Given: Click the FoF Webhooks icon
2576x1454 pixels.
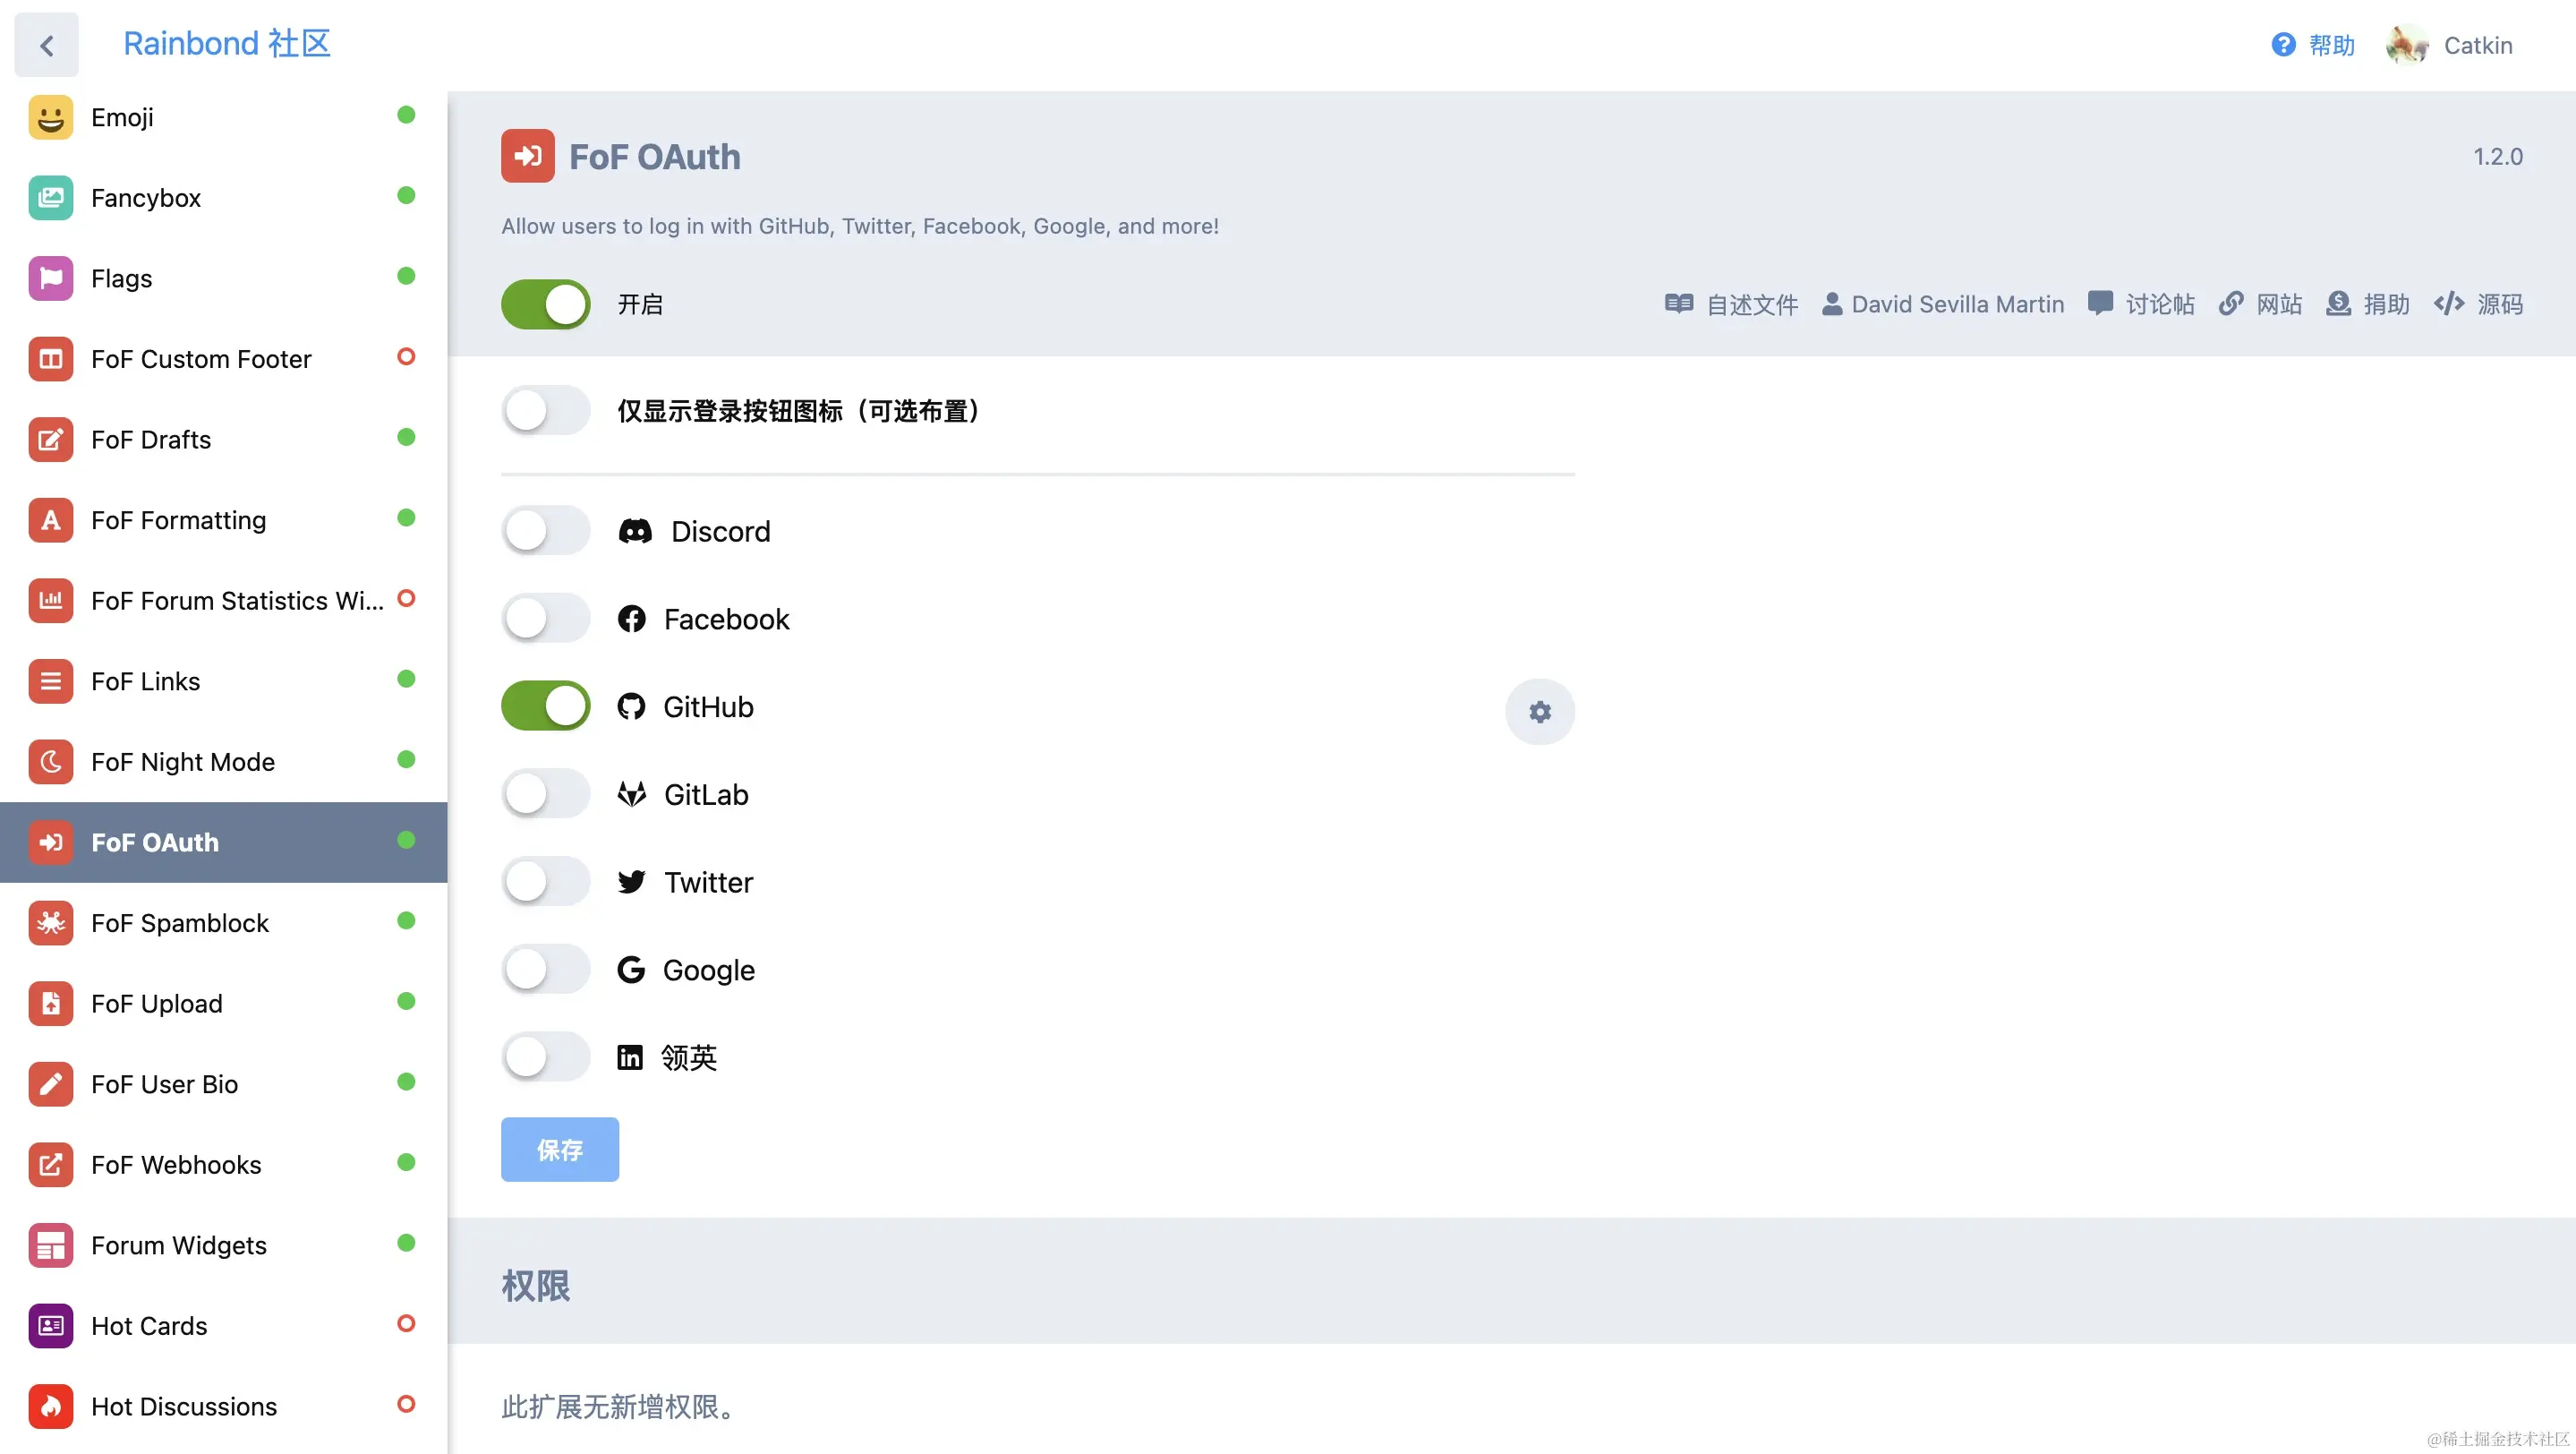Looking at the screenshot, I should point(51,1165).
